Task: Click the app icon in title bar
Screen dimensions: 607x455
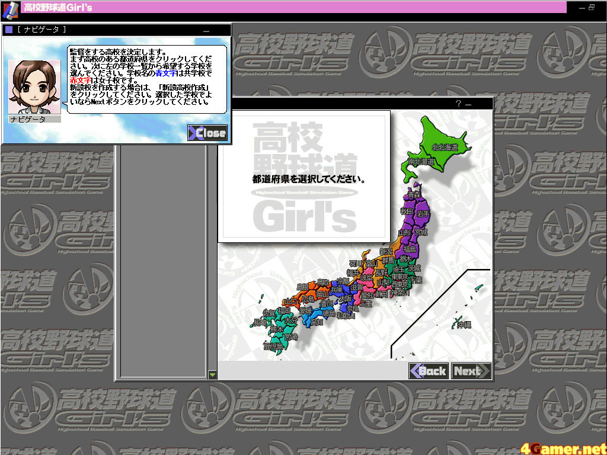Action: coord(11,10)
